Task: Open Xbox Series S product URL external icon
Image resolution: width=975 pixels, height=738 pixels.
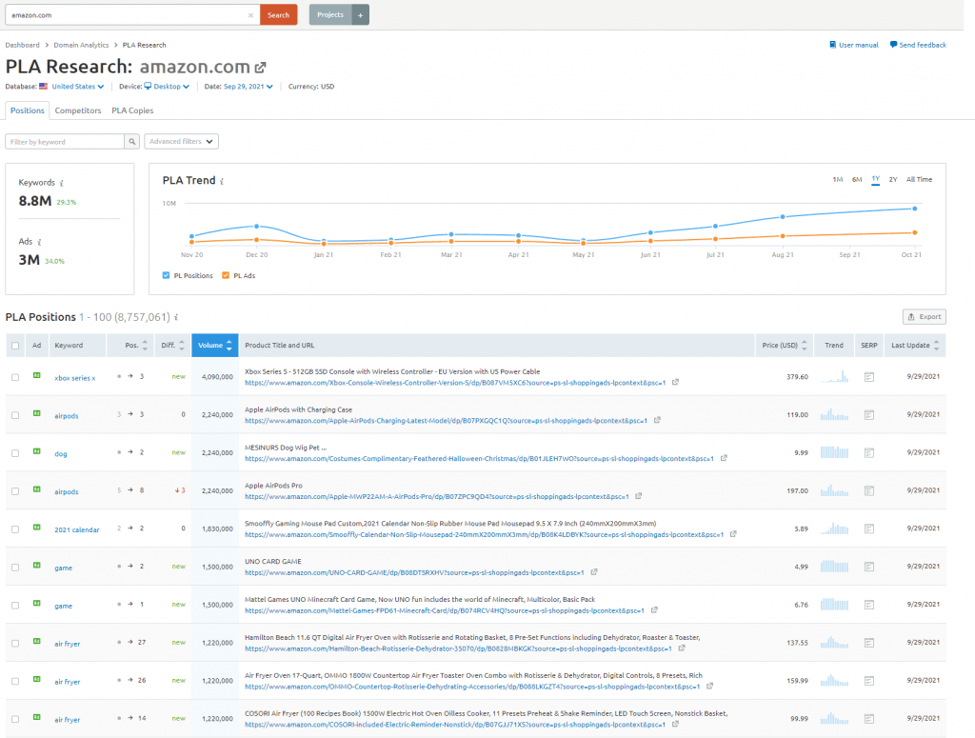Action: click(x=675, y=383)
